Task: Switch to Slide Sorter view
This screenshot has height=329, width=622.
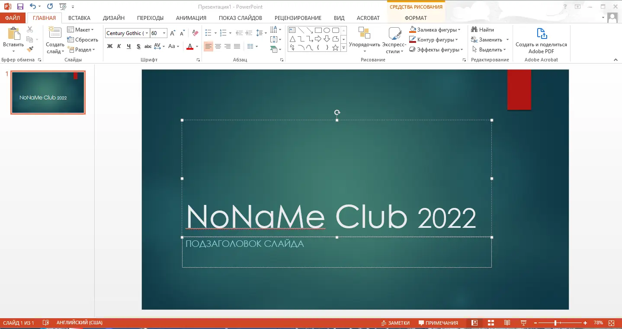Action: point(491,323)
